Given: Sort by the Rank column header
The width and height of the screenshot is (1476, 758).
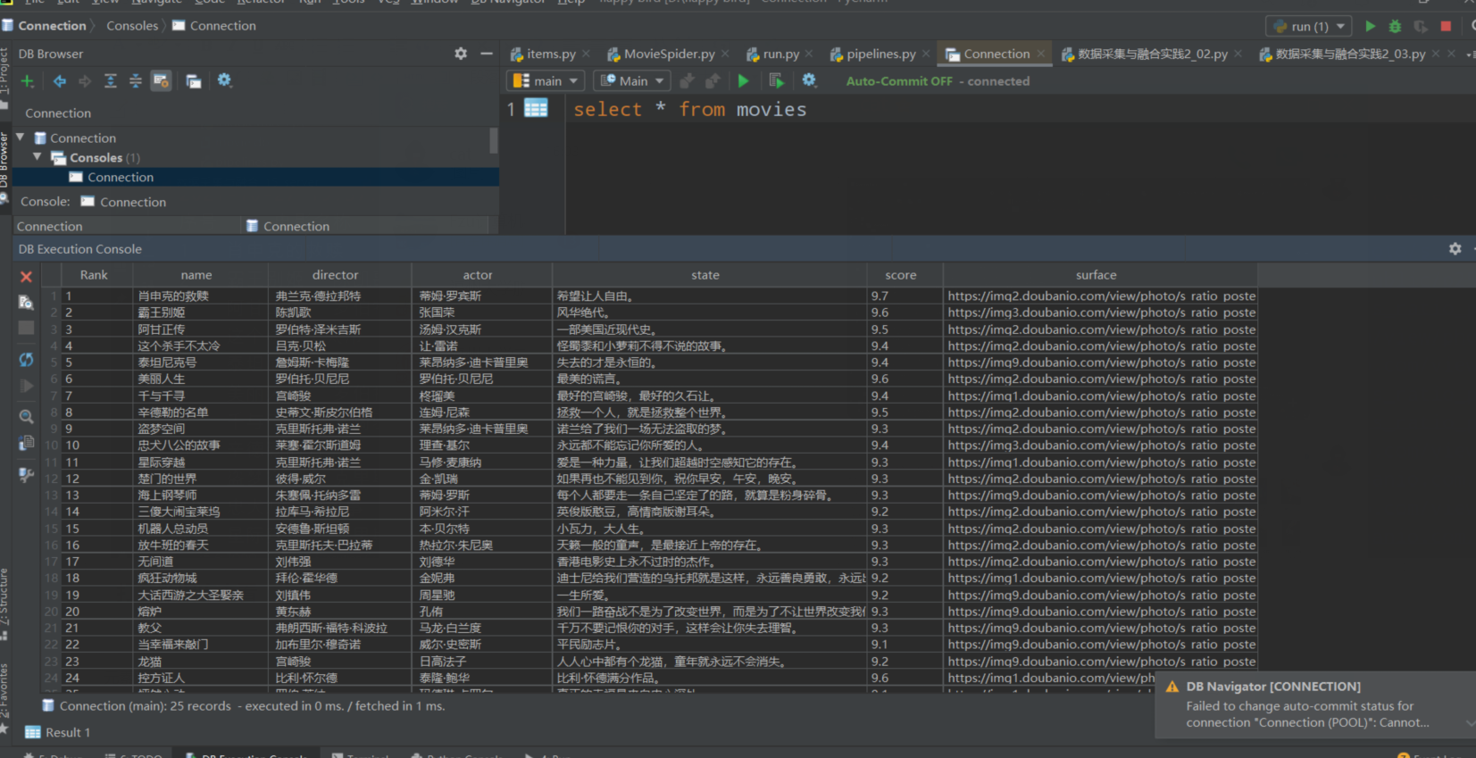Looking at the screenshot, I should [94, 275].
